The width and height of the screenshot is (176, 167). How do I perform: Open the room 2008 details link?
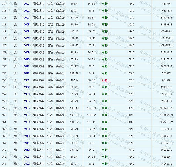[27, 45]
